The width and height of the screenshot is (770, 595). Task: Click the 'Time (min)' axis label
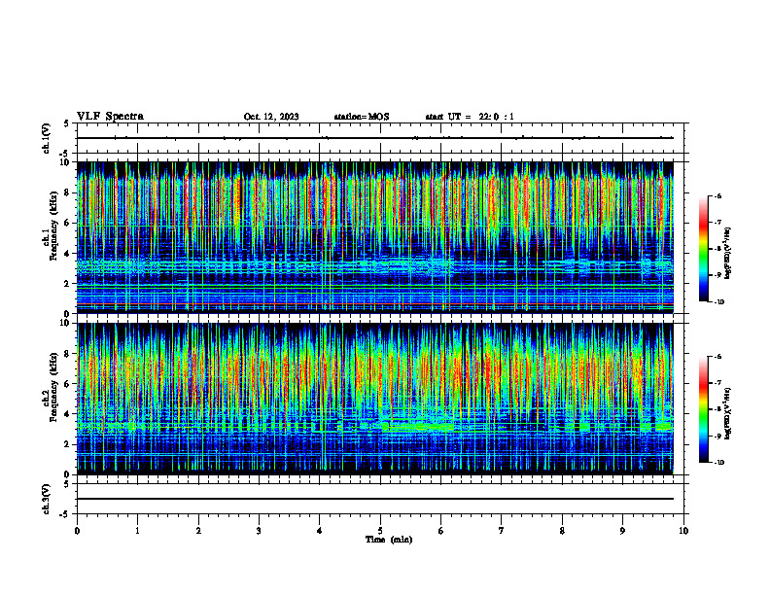point(389,540)
